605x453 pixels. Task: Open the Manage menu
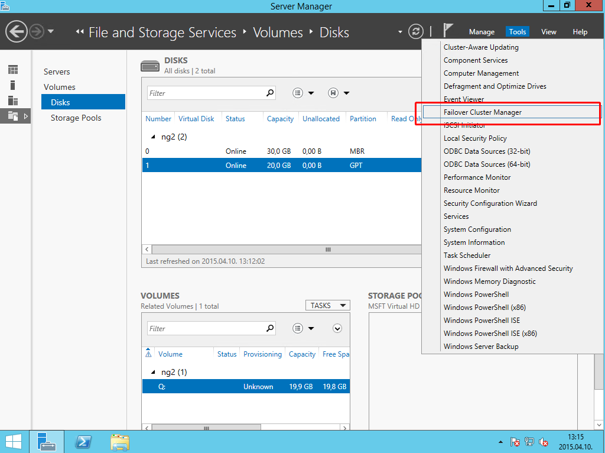[x=482, y=32]
